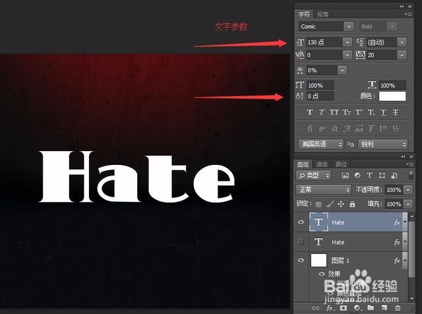This screenshot has width=422, height=314.
Task: Open 正常 blend mode dropdown
Action: tap(324, 189)
